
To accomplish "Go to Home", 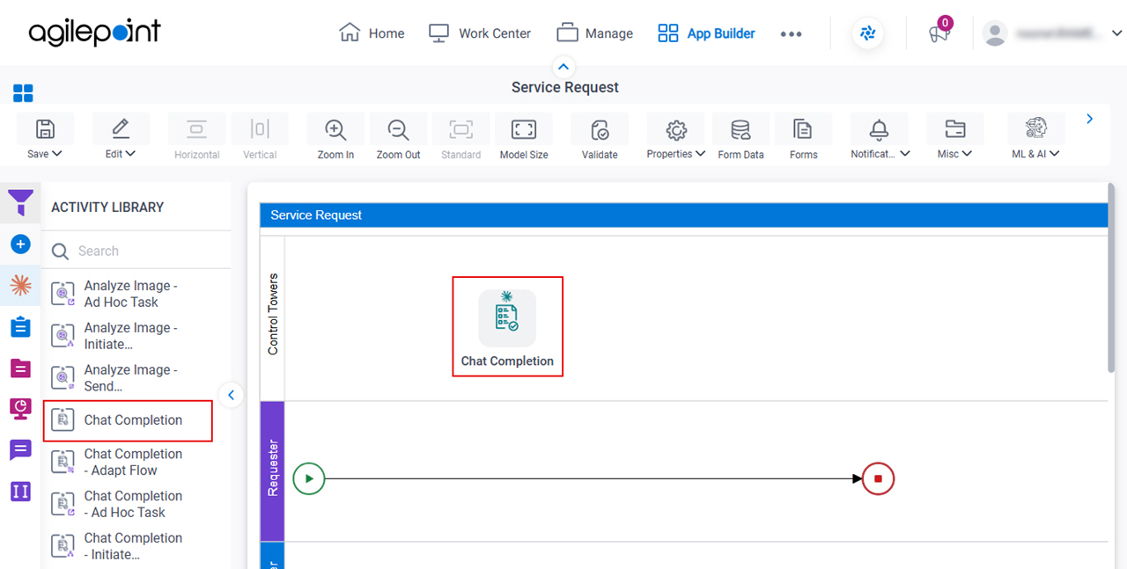I will (372, 33).
